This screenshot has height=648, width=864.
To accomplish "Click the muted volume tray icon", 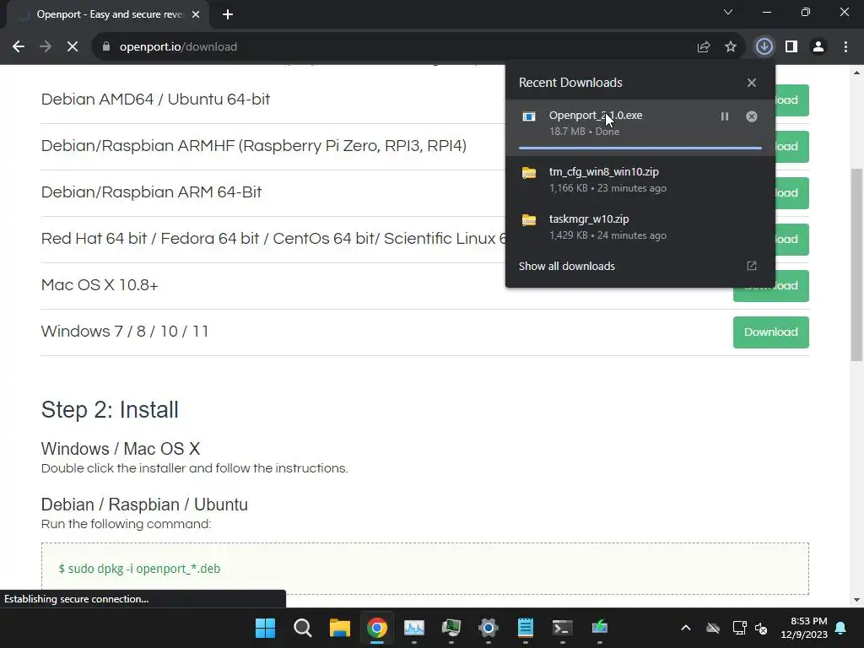I will [762, 628].
